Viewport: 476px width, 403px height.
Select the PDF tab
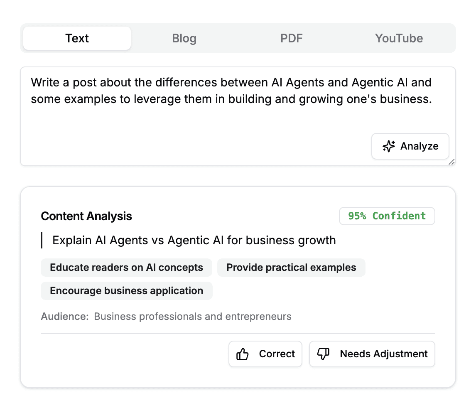click(x=292, y=38)
